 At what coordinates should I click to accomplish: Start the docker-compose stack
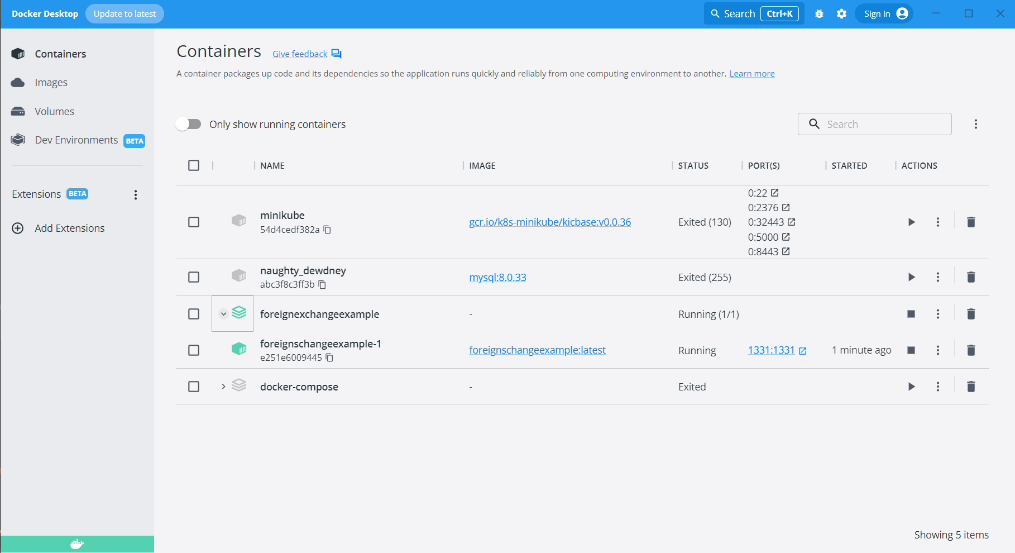tap(911, 387)
